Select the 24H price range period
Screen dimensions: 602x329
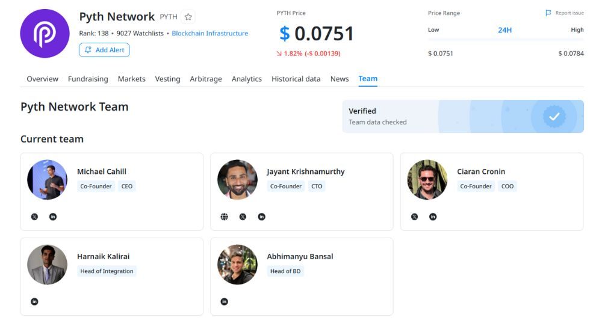[505, 30]
